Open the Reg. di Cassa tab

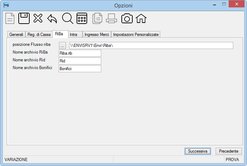pos(39,35)
